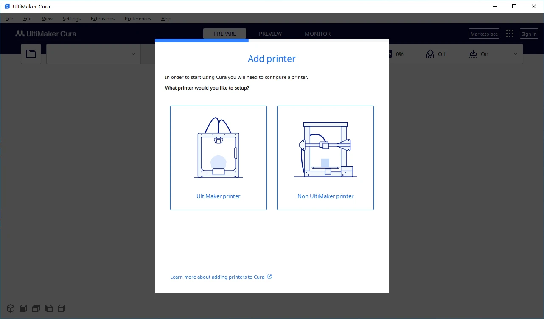Screen dimensions: 544x319
Task: Choose the Non UltiMaker printer option
Action: tap(325, 158)
